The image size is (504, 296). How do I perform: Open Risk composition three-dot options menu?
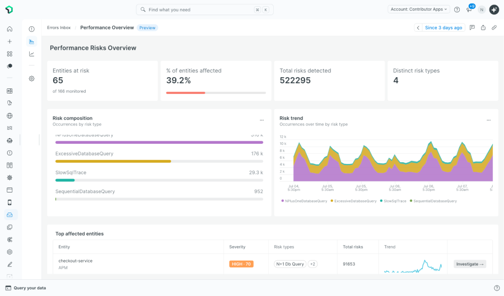coord(262,120)
